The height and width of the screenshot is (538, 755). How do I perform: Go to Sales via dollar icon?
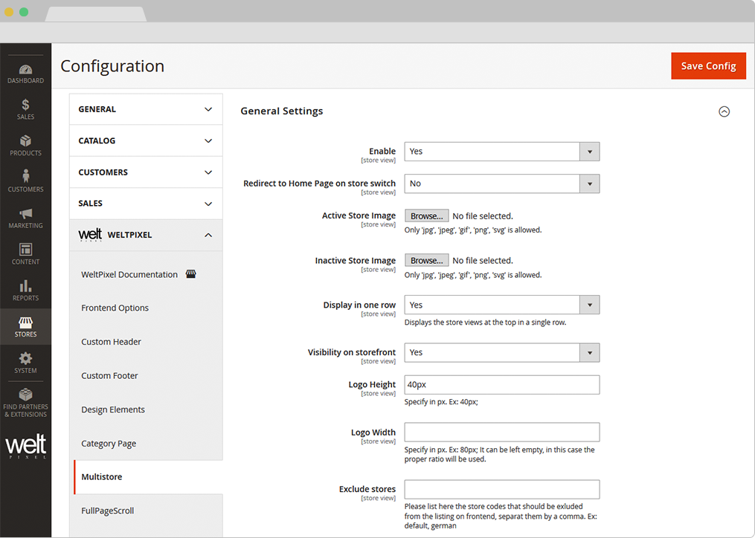coord(25,109)
